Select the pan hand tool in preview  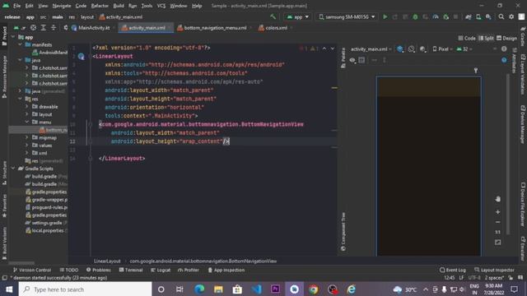tap(497, 199)
